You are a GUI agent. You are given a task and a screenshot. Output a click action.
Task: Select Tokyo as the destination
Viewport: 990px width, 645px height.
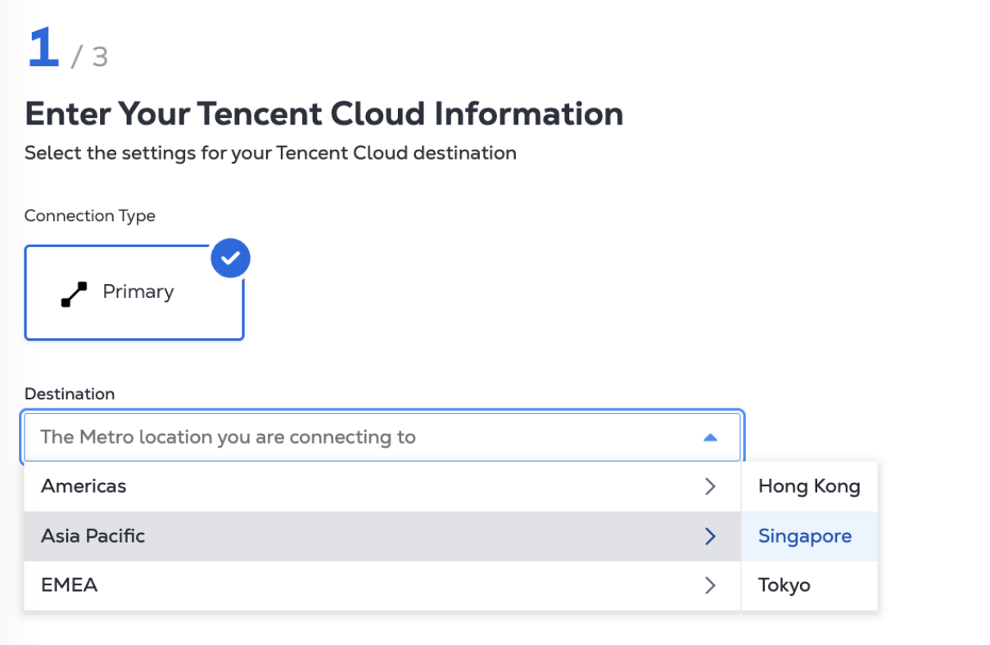pos(784,585)
